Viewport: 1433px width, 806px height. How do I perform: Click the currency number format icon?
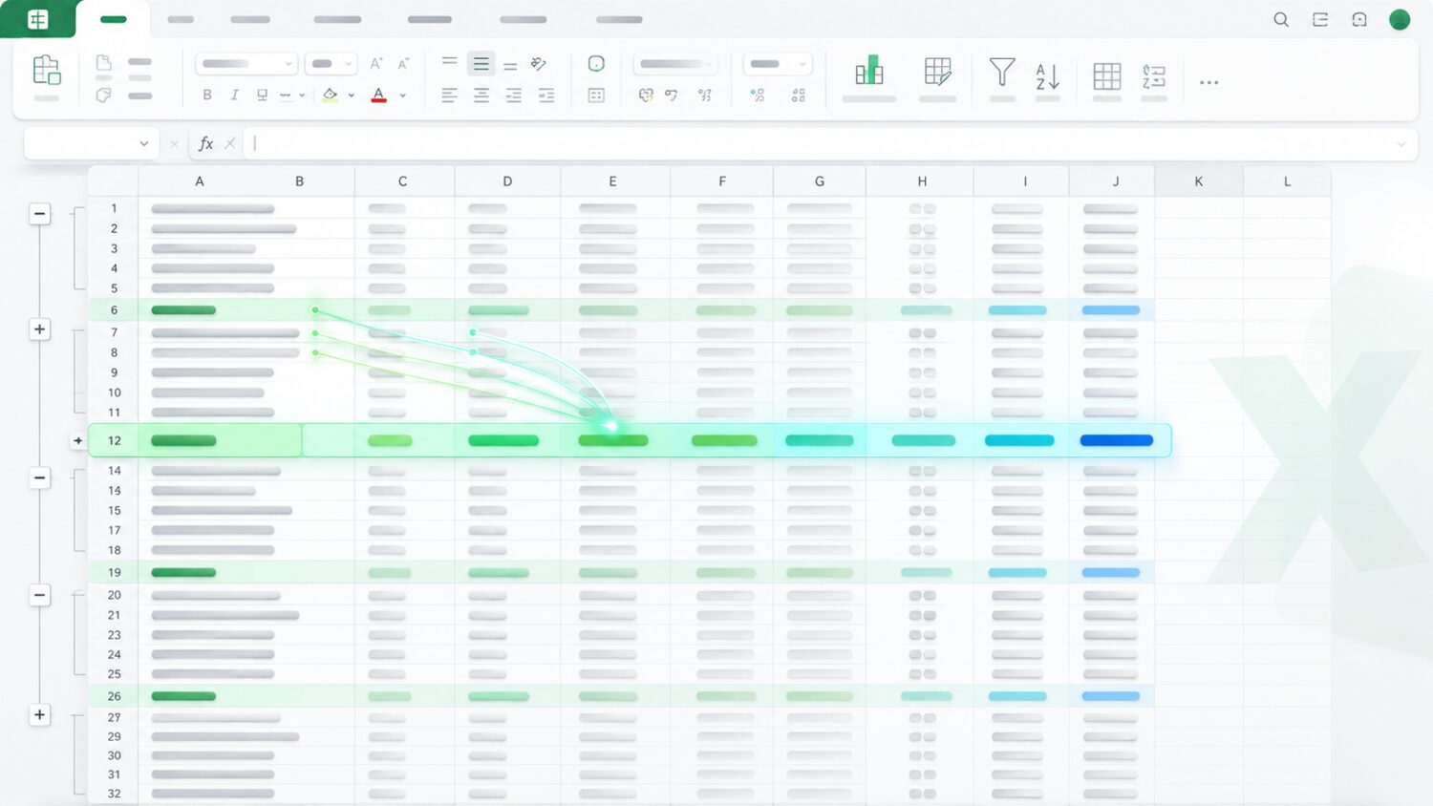pos(646,95)
